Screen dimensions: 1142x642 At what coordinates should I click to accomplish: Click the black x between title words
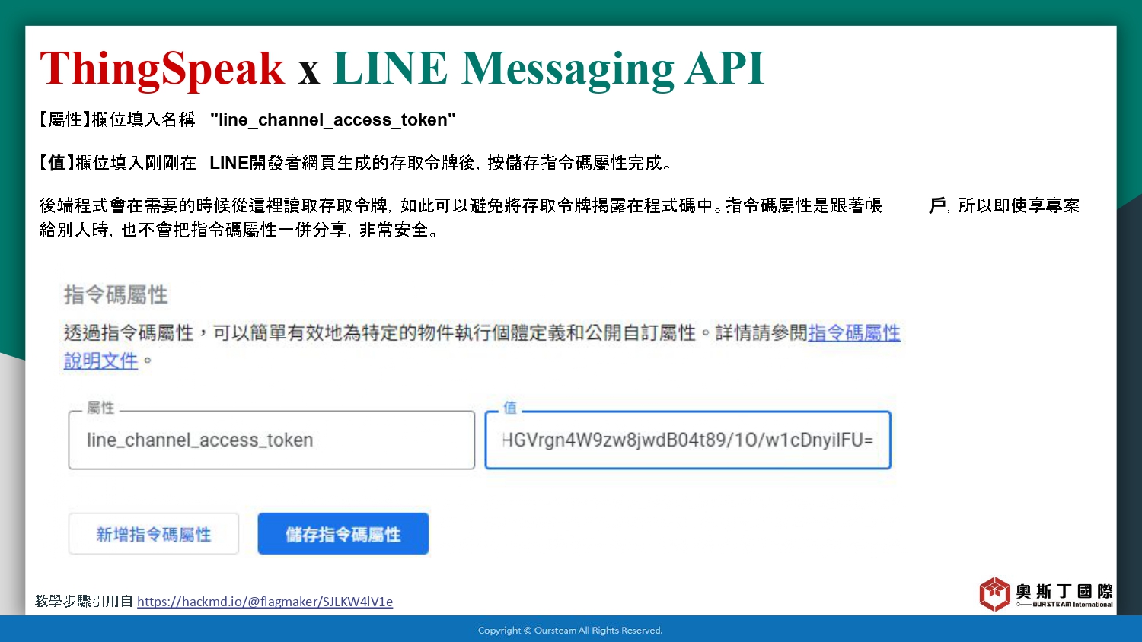click(x=308, y=72)
